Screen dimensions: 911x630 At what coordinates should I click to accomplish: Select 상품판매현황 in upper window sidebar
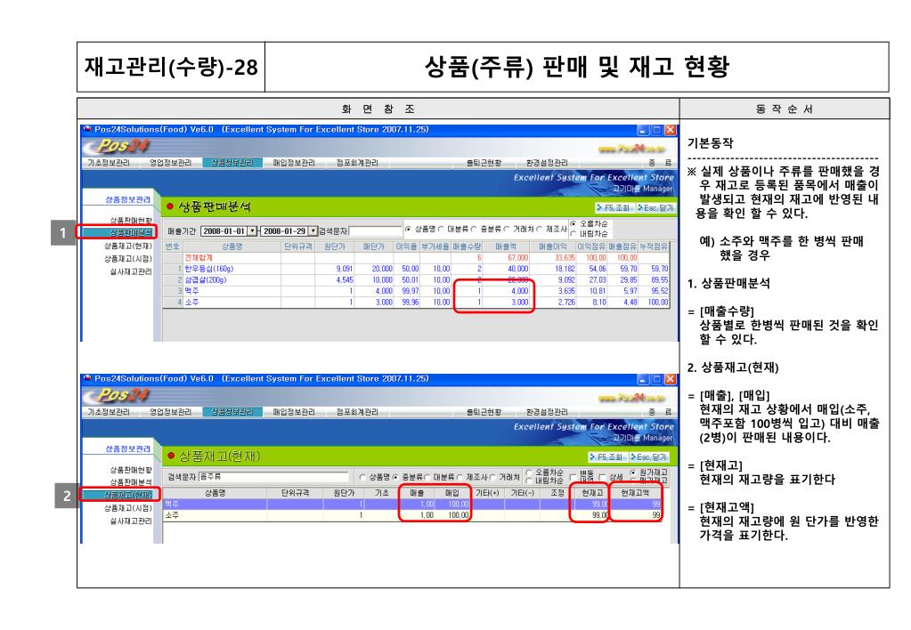point(131,221)
